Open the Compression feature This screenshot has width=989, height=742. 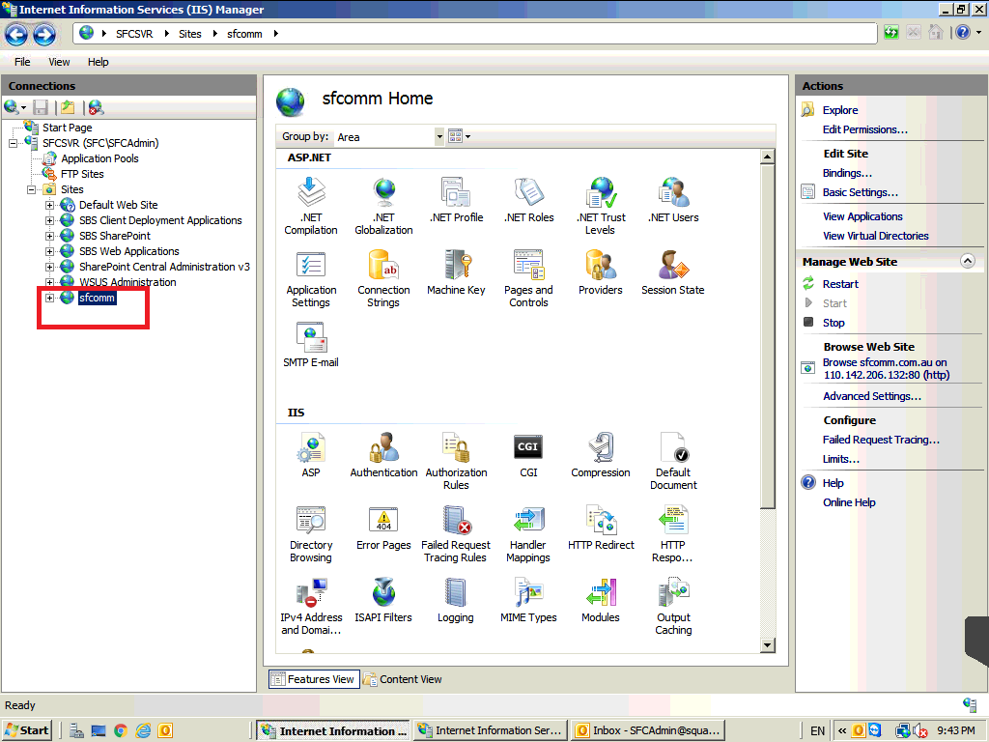[x=601, y=455]
